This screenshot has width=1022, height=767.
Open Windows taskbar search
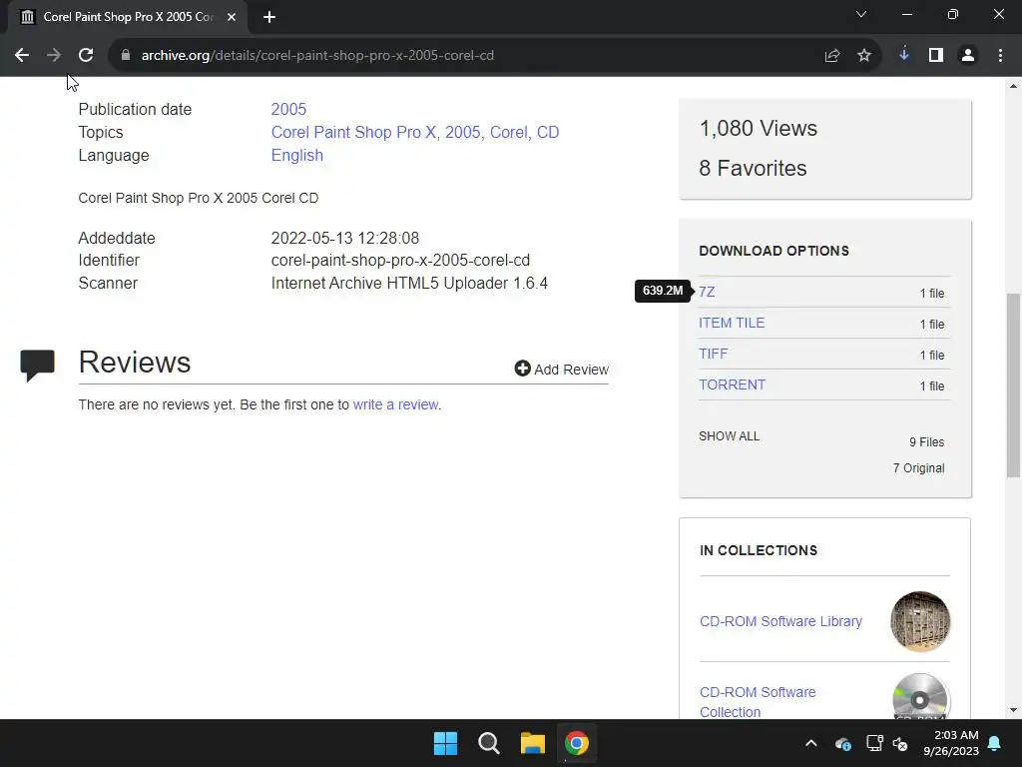(x=489, y=743)
